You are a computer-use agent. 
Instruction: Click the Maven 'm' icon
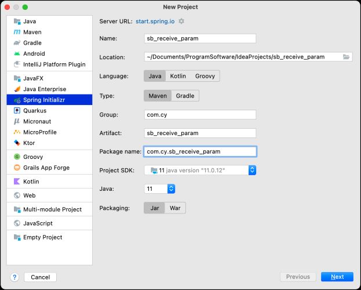click(x=17, y=32)
